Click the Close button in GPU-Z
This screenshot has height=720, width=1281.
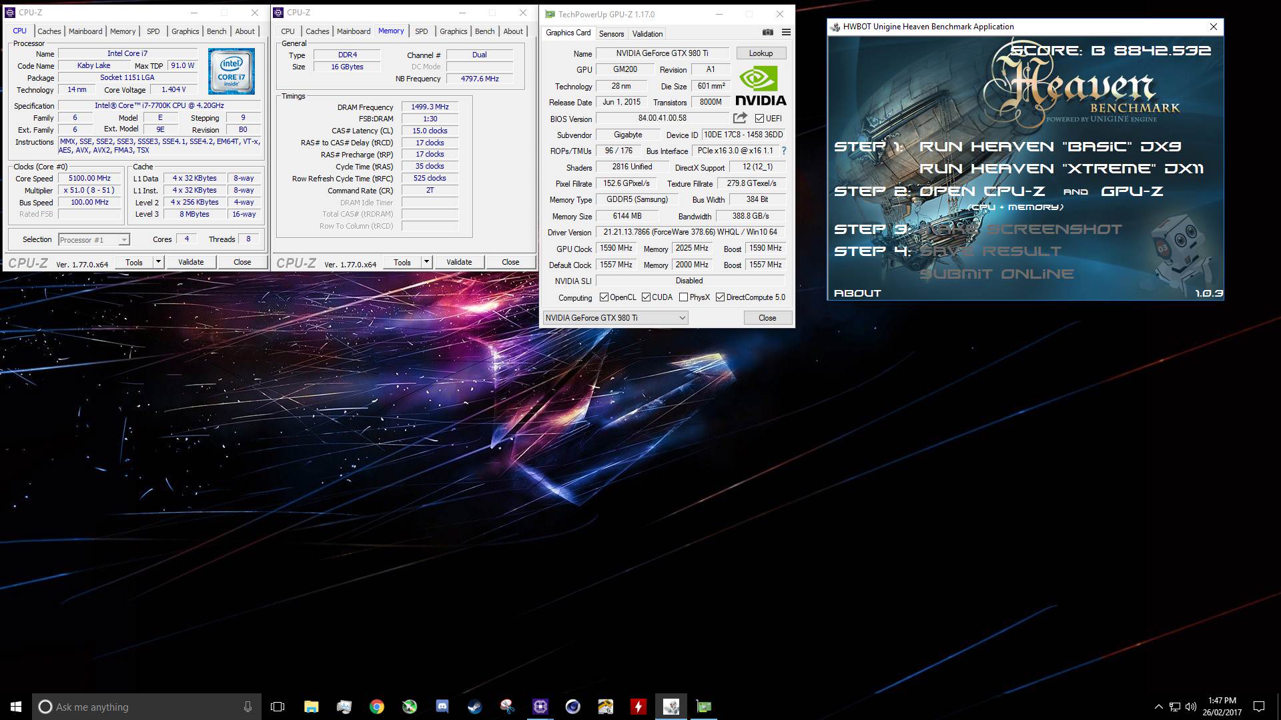tap(767, 318)
